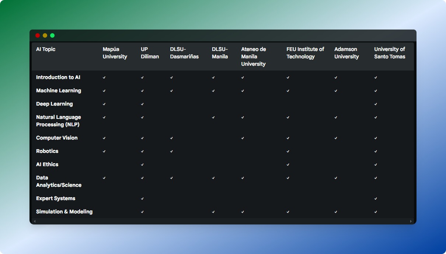Select the AI Topic column header
This screenshot has height=254, width=446.
click(x=46, y=49)
